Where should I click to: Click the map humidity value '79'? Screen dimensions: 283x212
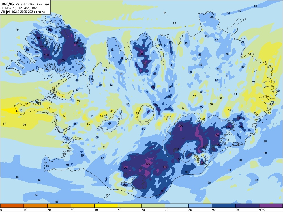pyautogui.click(x=17, y=30)
